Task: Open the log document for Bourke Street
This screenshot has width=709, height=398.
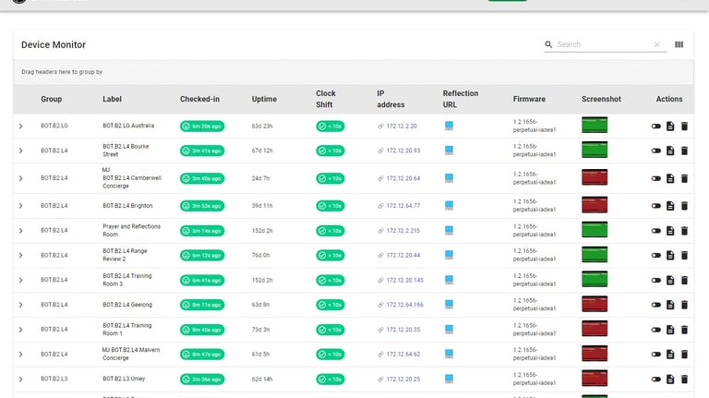Action: click(x=670, y=151)
